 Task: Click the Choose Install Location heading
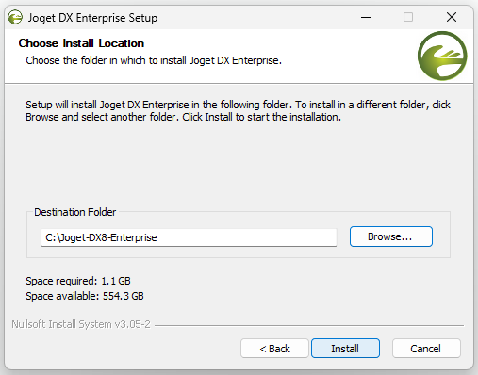pyautogui.click(x=81, y=43)
